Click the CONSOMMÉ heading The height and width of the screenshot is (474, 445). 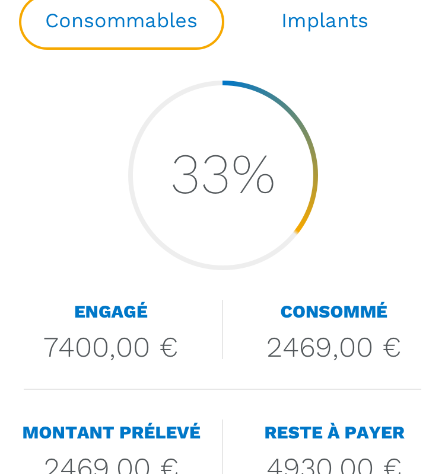334,312
